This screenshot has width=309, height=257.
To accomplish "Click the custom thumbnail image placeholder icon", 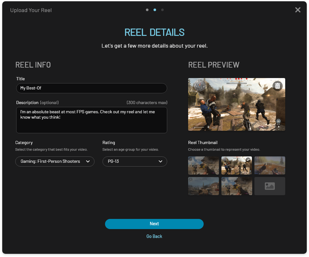I will [x=269, y=186].
